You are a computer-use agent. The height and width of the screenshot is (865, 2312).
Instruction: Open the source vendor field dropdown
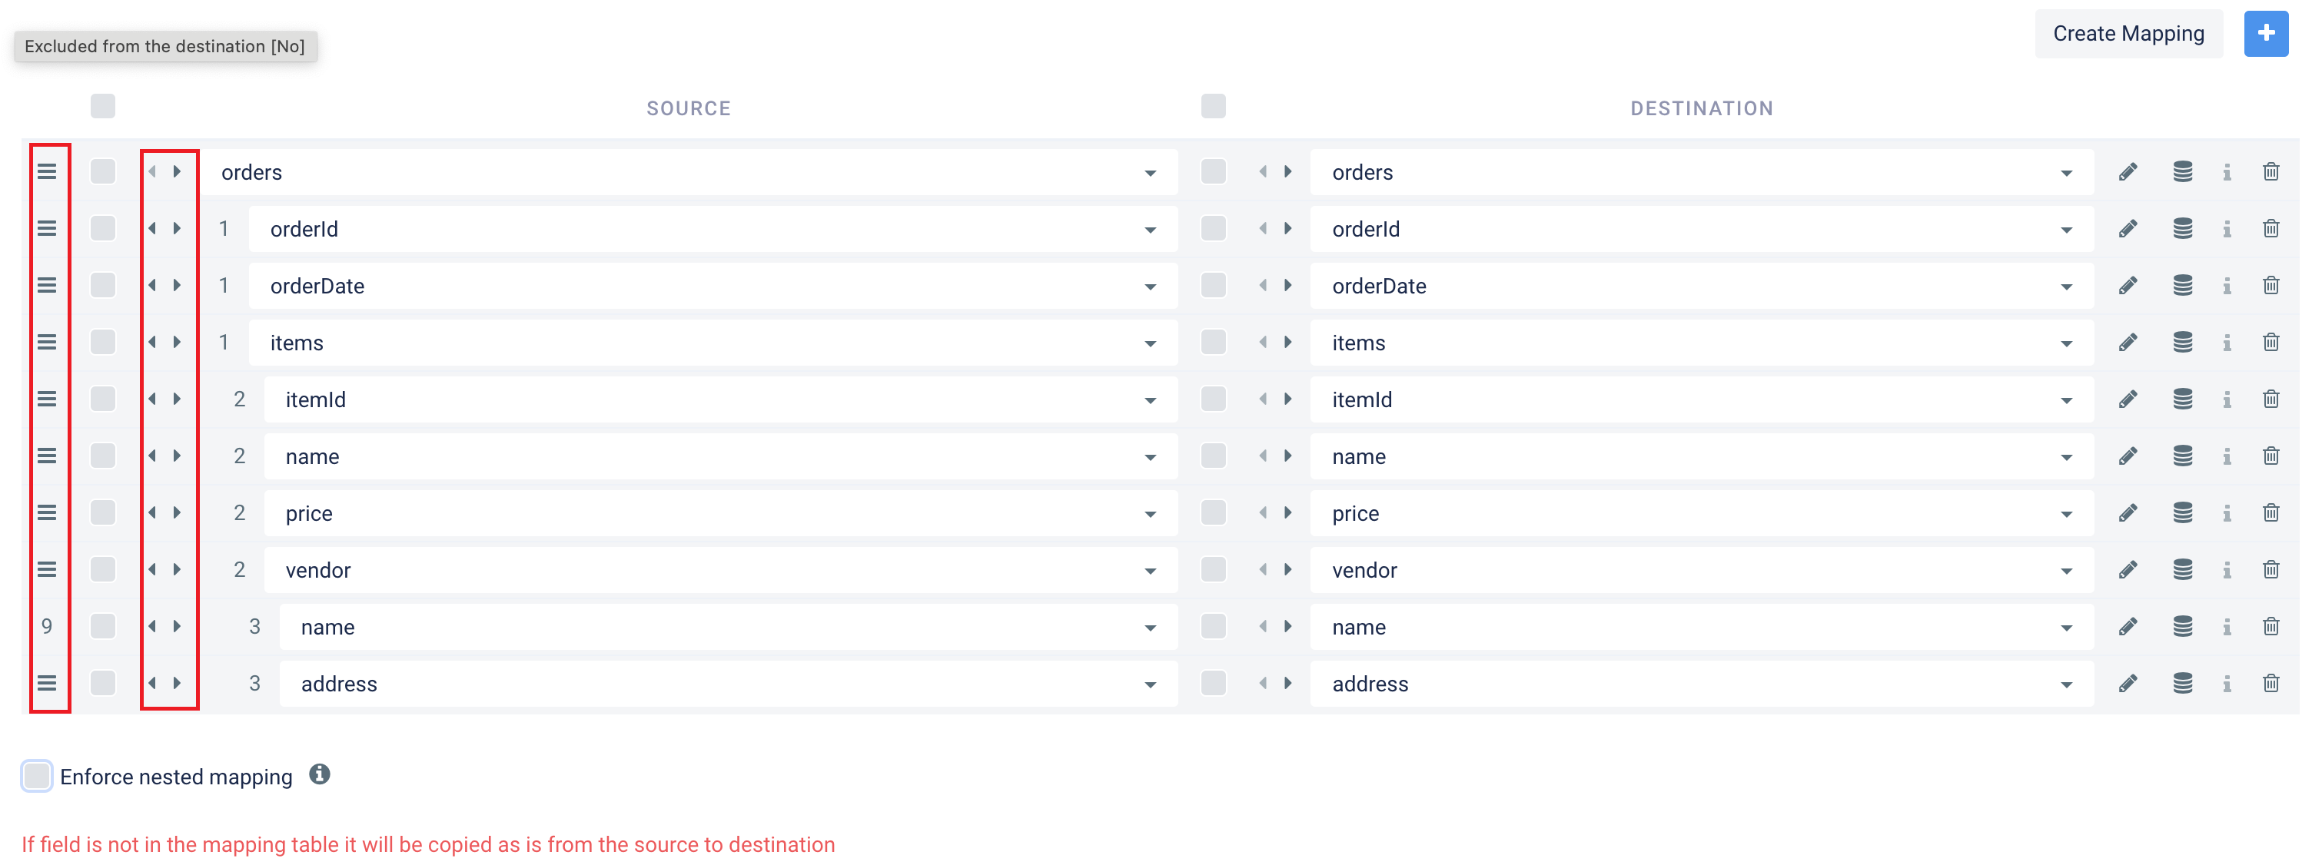click(x=1150, y=571)
